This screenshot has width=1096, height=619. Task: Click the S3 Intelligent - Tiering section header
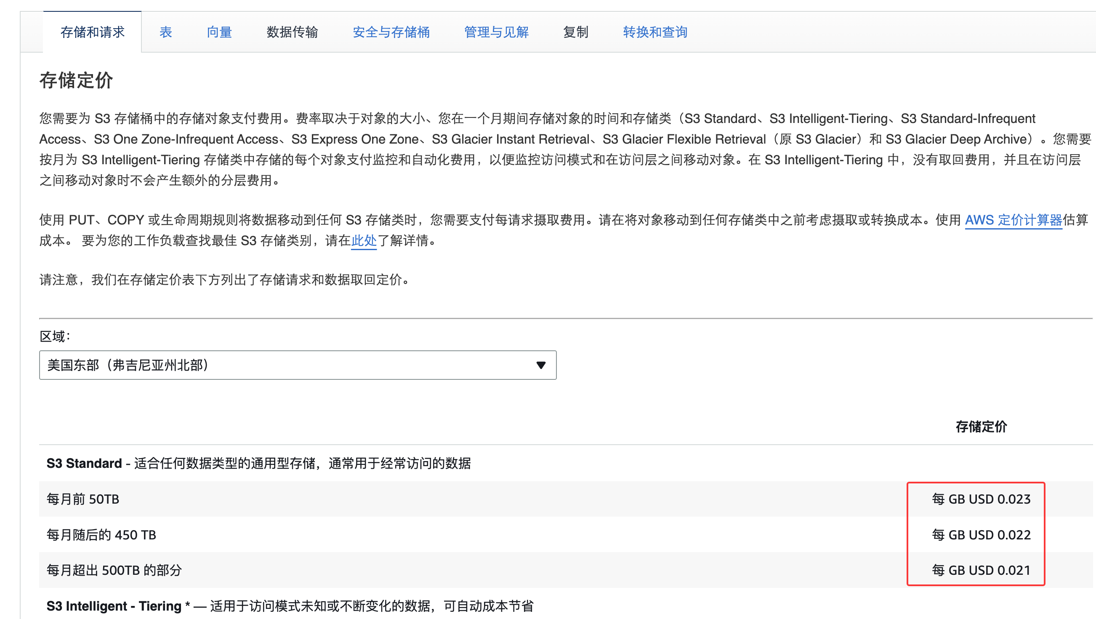[x=289, y=606]
